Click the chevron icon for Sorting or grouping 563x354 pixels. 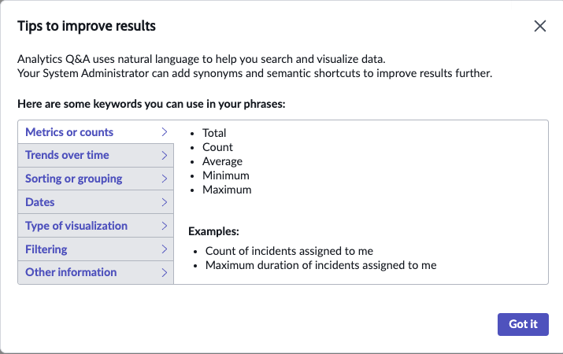165,179
